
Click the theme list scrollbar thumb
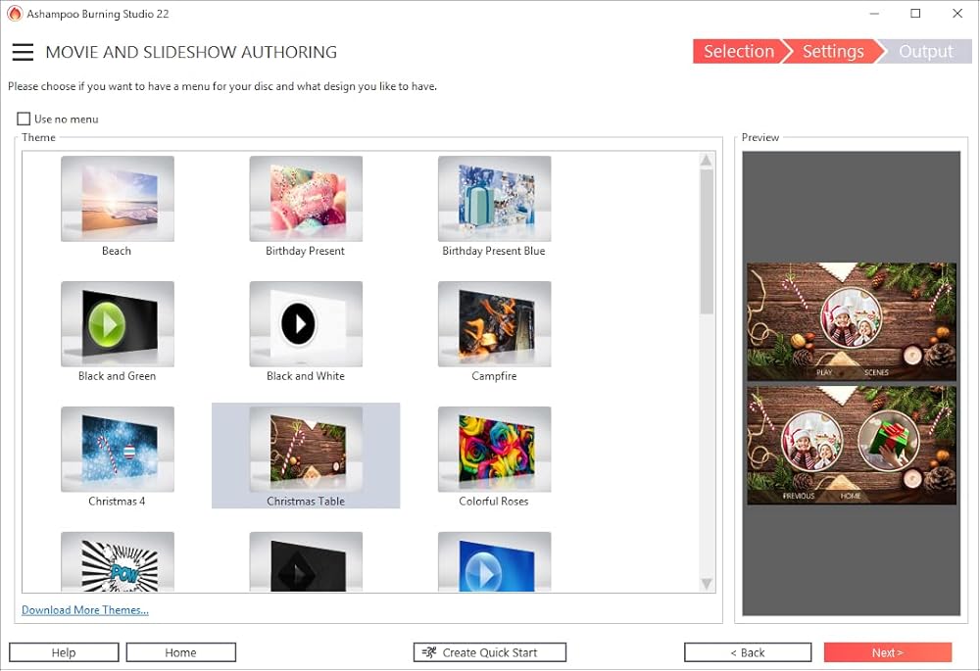pyautogui.click(x=707, y=241)
